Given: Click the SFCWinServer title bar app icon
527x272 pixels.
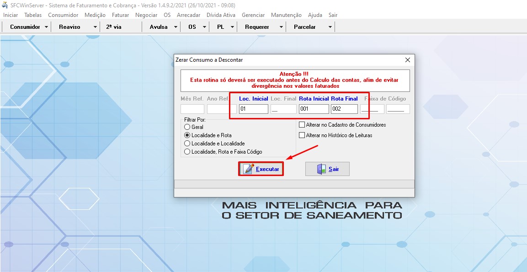Looking at the screenshot, I should coord(5,5).
